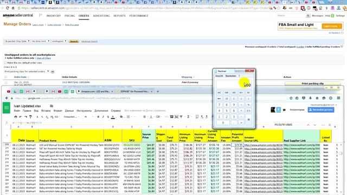The image size is (347, 195).
Task: Go back in the Firefox window
Action: (x=7, y=98)
